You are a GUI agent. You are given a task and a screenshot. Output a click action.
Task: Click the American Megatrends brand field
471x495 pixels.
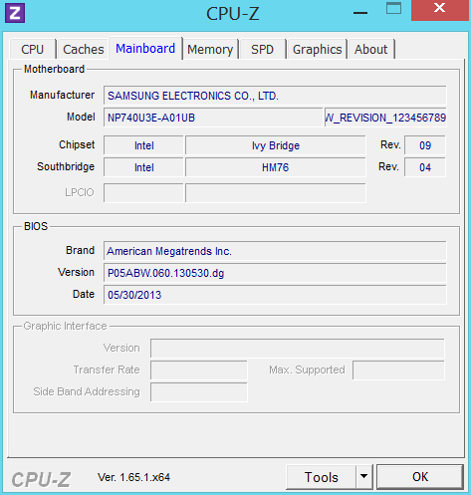[x=275, y=251]
